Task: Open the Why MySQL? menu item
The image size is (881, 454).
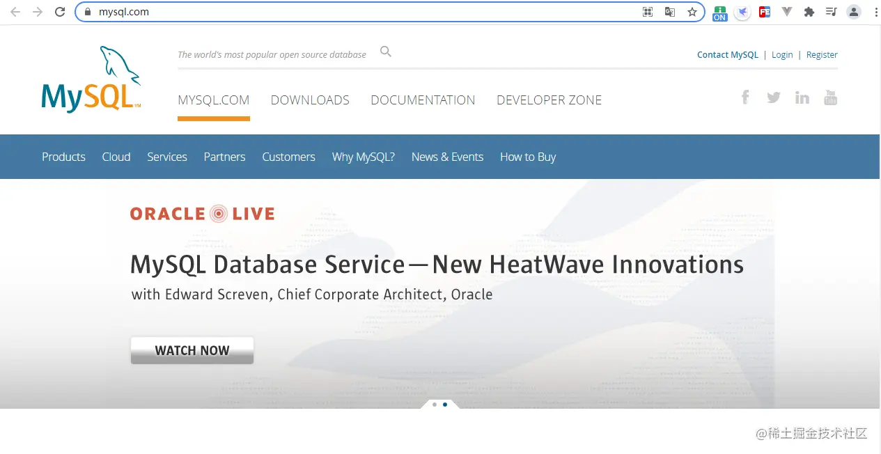Action: (364, 157)
